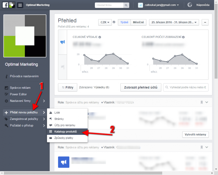Select Katalogy produktů from submenu
Screen dimensions: 218x175
click(x=67, y=132)
